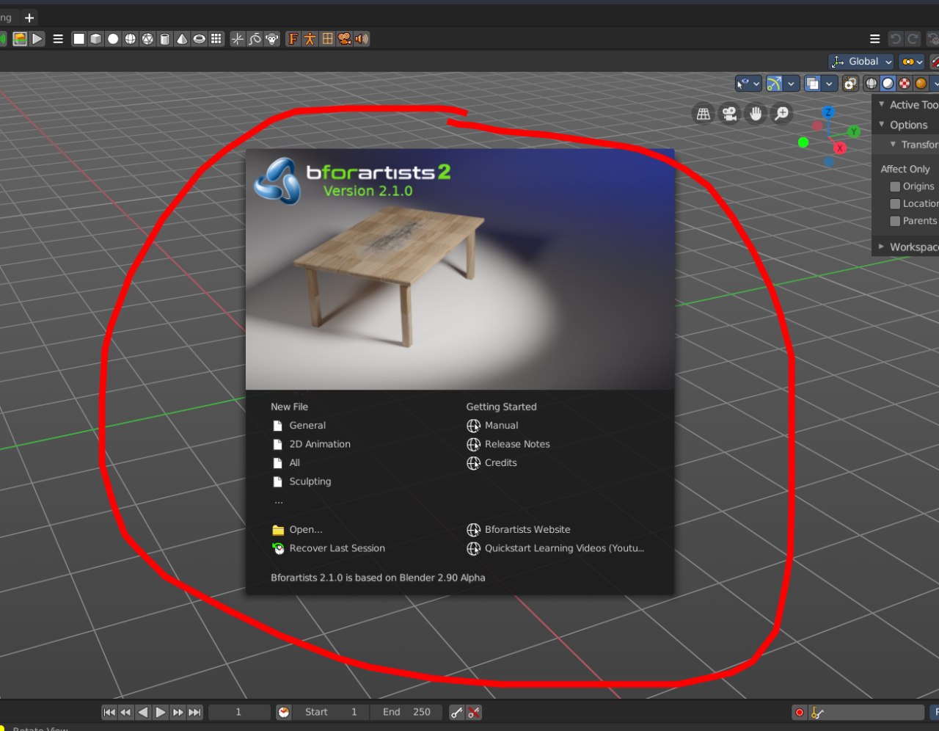Switch to orthographic grid view gizmo
Screen dimensions: 939x731
704,114
